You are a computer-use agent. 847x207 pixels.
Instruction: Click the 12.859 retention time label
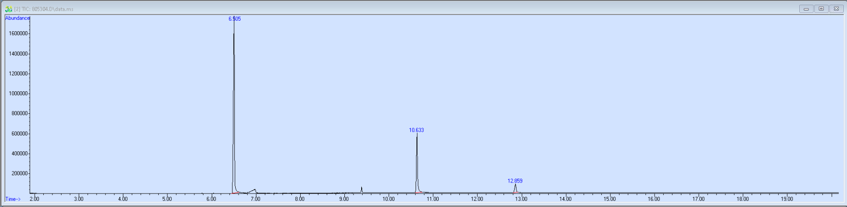click(515, 181)
